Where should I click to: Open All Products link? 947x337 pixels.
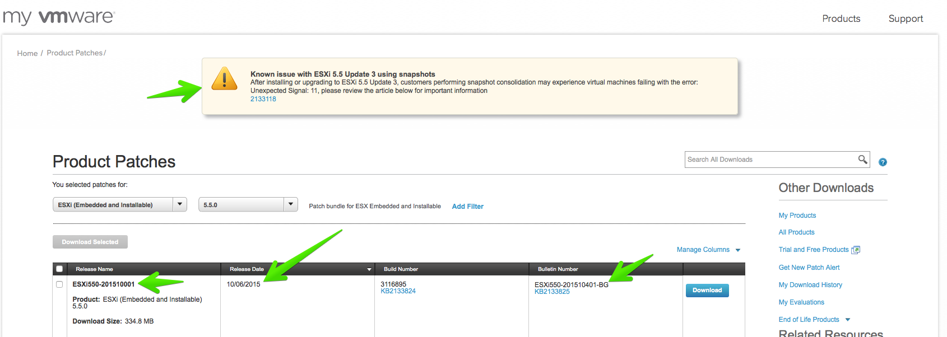click(x=796, y=232)
